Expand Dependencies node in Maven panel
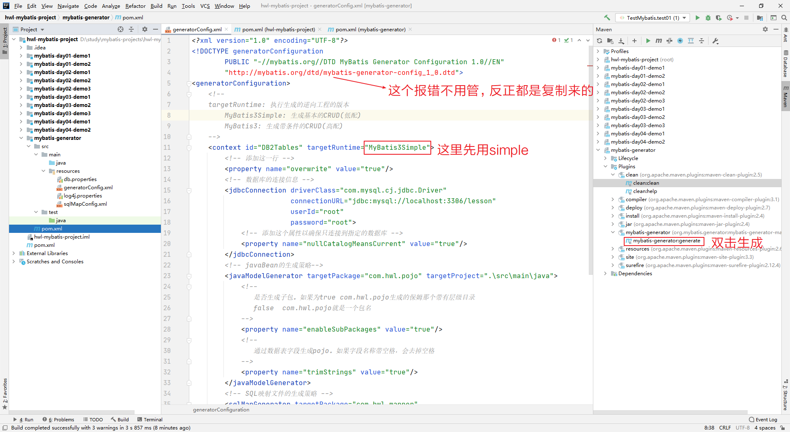This screenshot has height=432, width=790. point(606,273)
